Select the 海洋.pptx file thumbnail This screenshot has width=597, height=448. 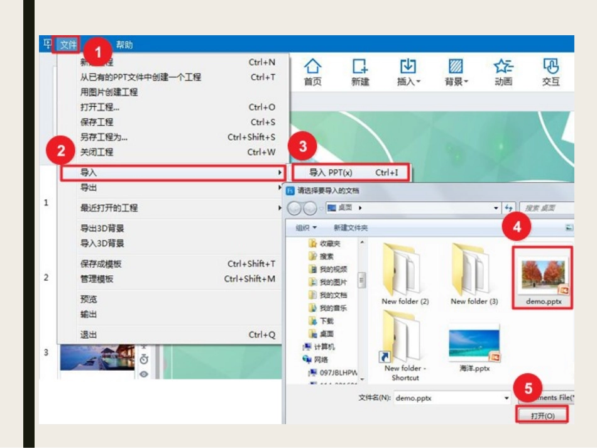pos(474,348)
